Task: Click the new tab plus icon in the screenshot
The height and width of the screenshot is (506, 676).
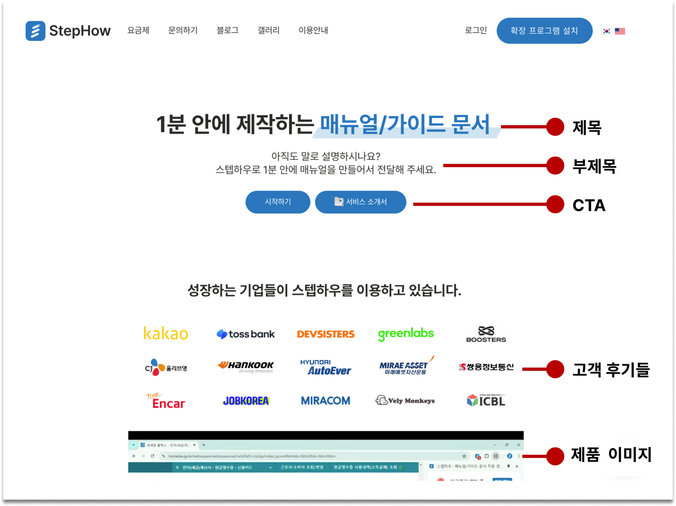Action: [x=203, y=444]
